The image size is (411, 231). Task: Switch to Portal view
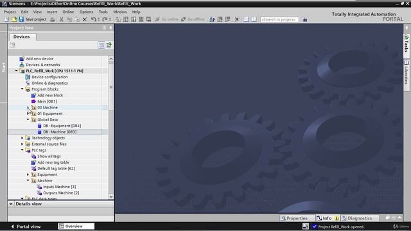click(26, 227)
